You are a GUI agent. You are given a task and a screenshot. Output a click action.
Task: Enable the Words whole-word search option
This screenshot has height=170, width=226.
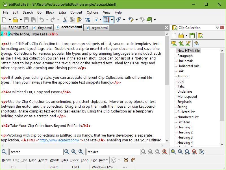point(55,160)
